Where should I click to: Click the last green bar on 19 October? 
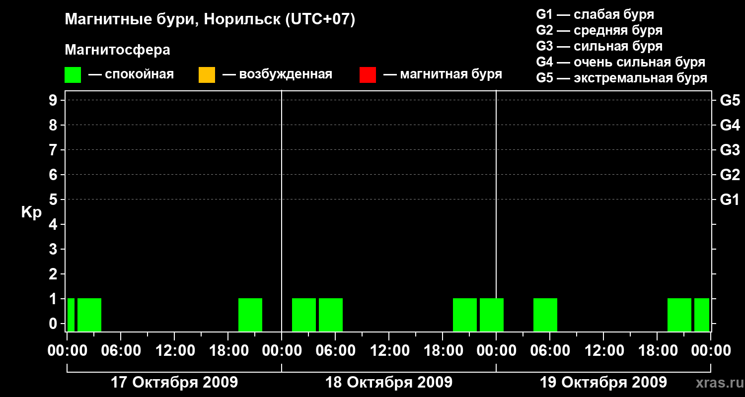[702, 315]
